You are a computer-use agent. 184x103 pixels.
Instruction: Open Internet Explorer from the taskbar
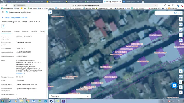pyautogui.click(x=10, y=101)
